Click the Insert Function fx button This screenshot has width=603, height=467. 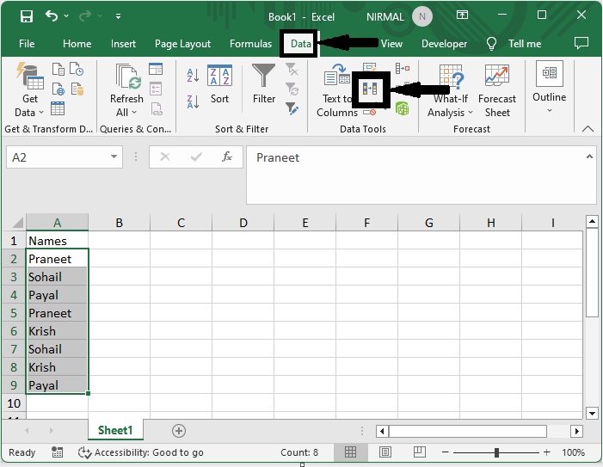[x=227, y=157]
